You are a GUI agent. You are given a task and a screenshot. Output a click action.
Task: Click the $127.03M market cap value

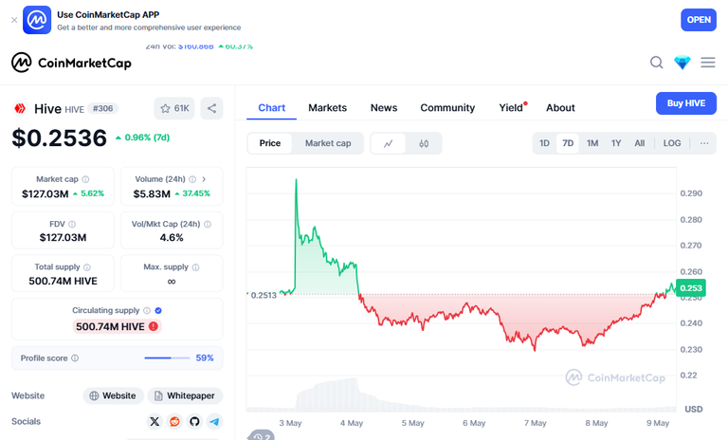click(x=45, y=193)
